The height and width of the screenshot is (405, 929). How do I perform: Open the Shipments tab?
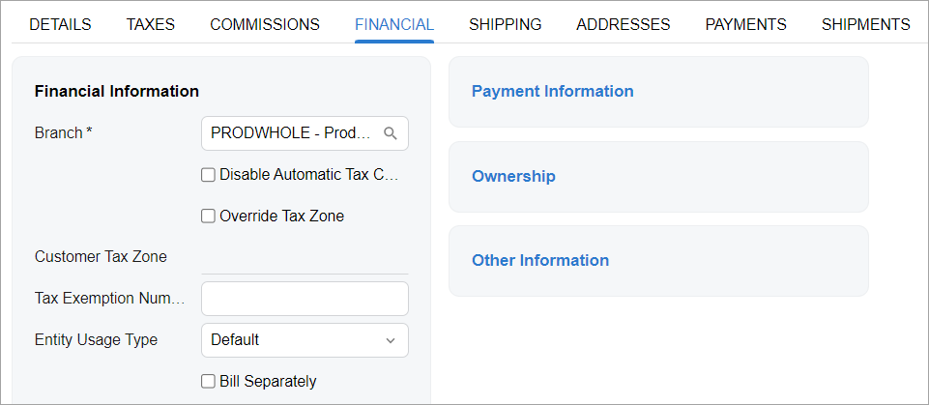click(x=865, y=24)
